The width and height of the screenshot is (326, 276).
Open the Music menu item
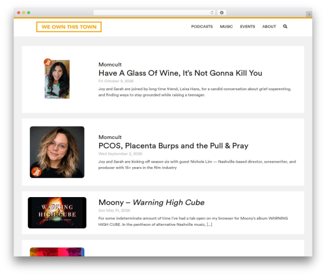(226, 27)
